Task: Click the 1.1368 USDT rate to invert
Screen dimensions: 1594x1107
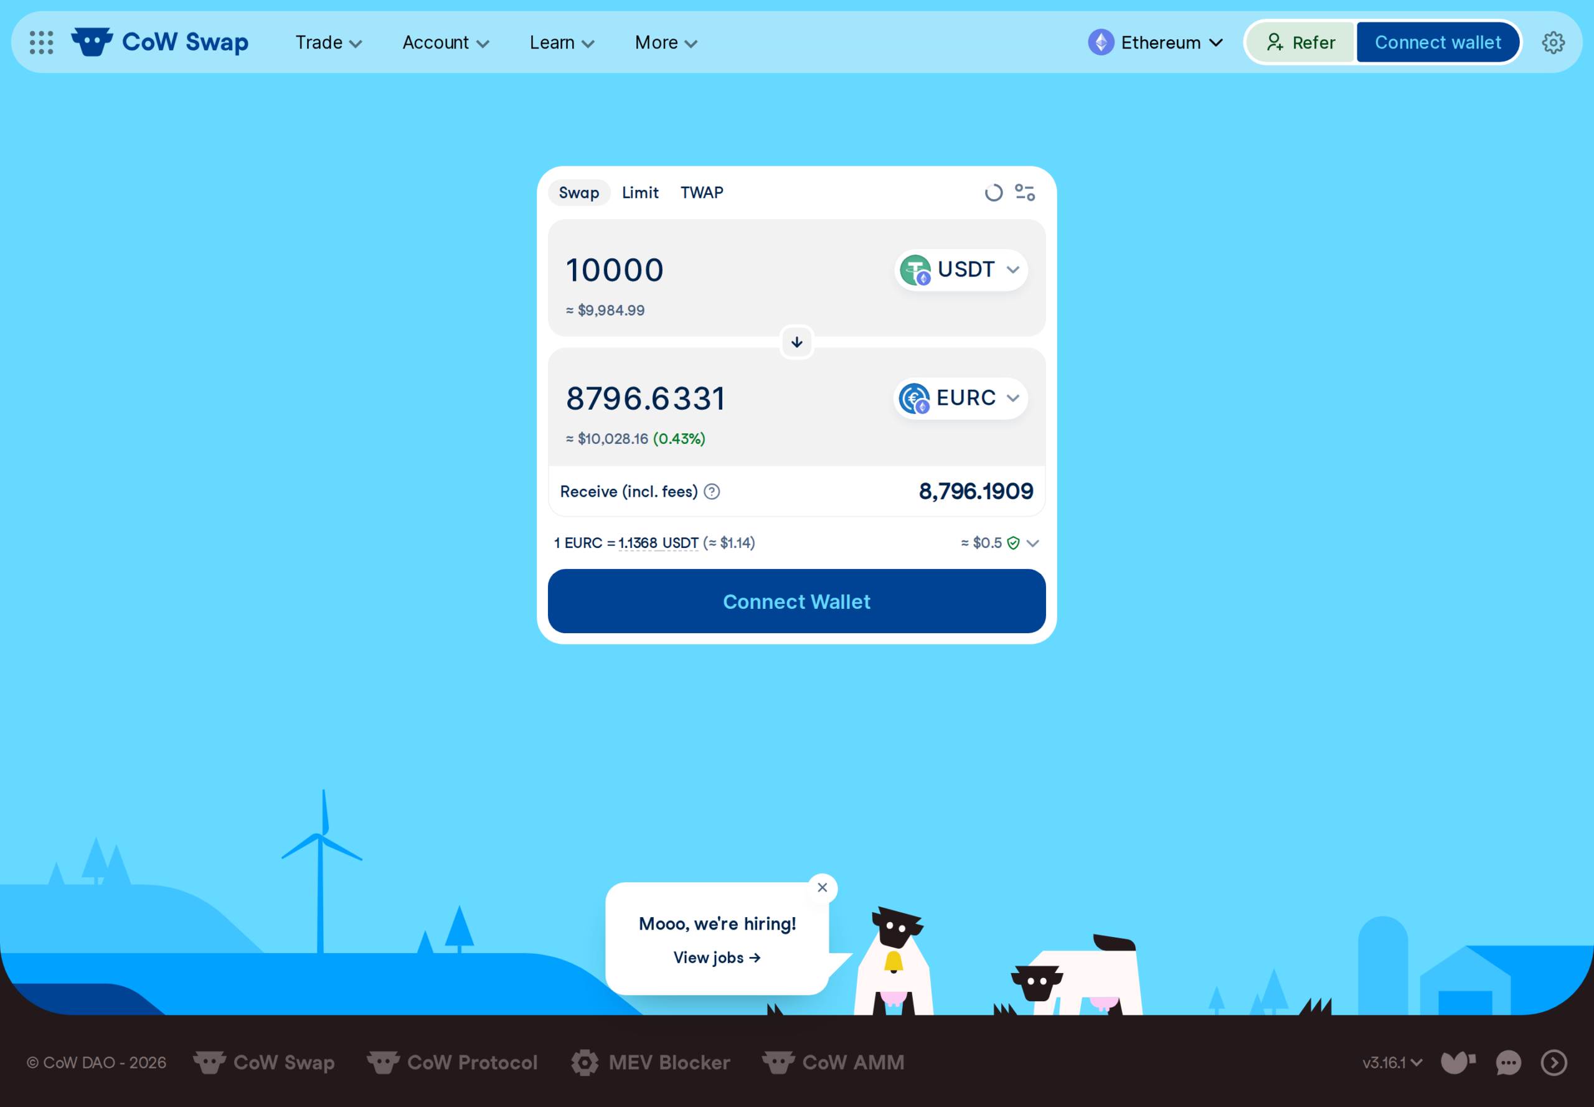Action: point(658,543)
